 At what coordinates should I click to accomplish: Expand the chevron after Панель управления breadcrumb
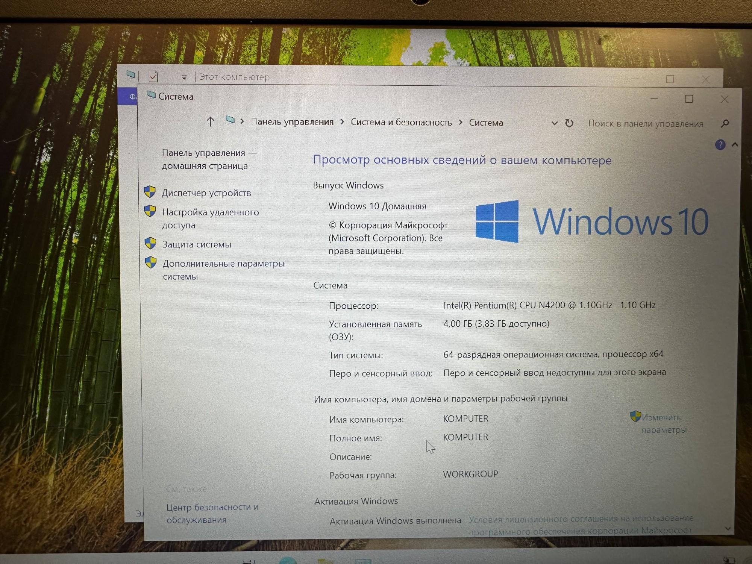coord(342,122)
